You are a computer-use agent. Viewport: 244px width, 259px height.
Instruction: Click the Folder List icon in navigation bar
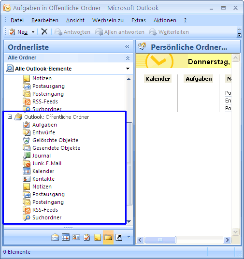(108, 237)
